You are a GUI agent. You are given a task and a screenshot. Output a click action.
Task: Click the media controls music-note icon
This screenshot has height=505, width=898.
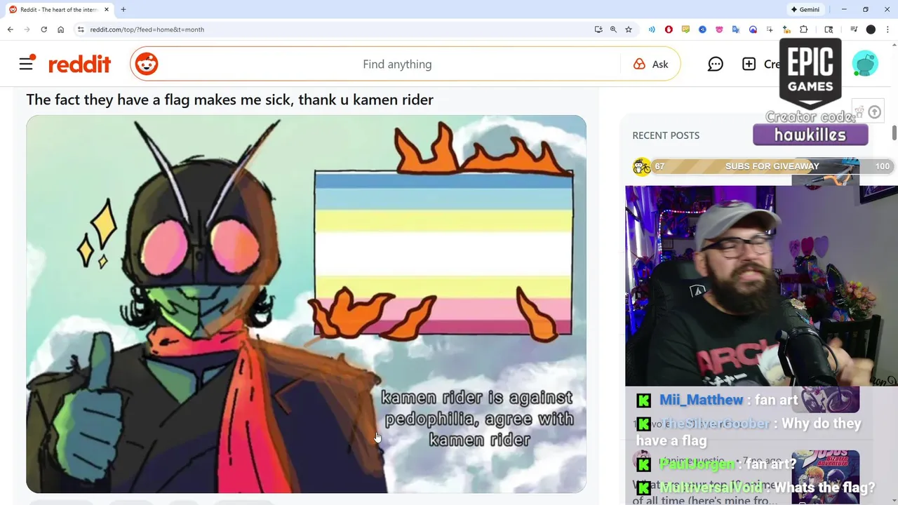(854, 29)
